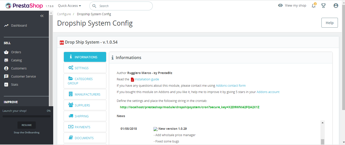Click the building icon in MANUFACTURERS tab

tap(71, 94)
